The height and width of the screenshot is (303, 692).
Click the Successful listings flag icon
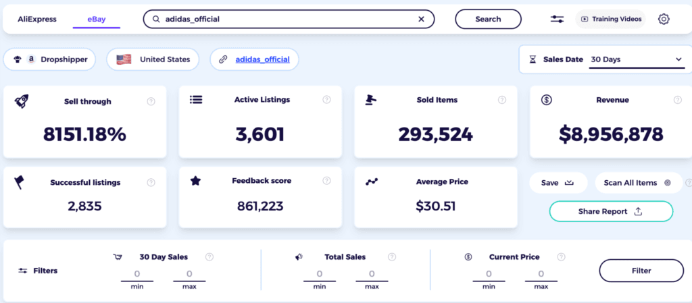point(20,182)
